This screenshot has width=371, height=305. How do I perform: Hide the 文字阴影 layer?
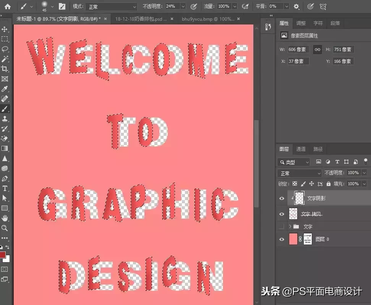pos(282,198)
